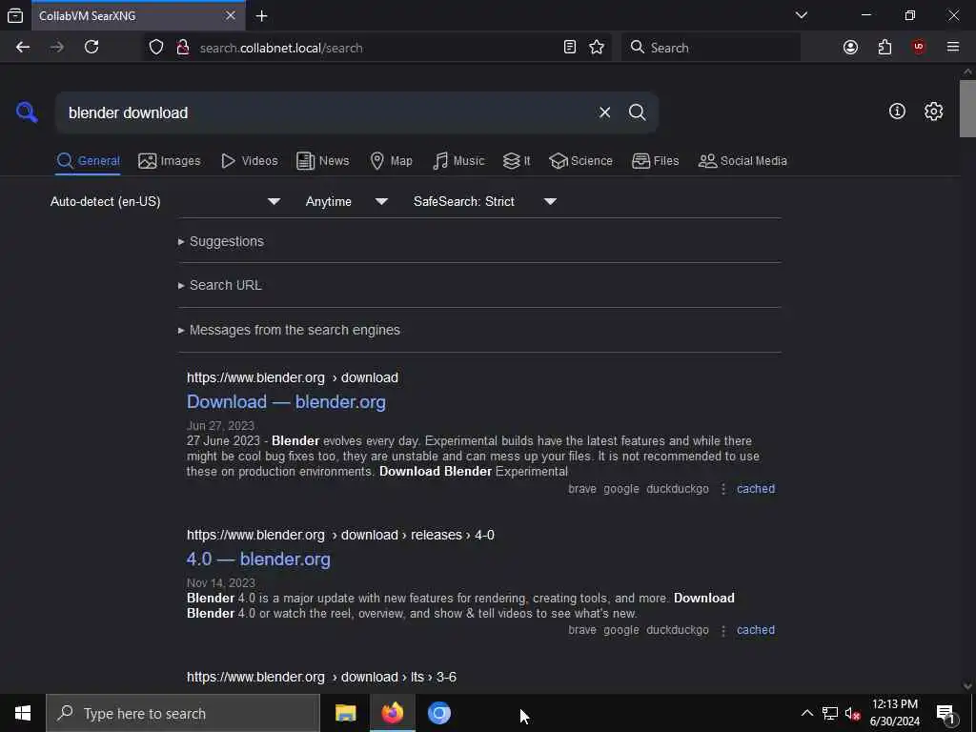Image resolution: width=976 pixels, height=732 pixels.
Task: Switch to the Map tab
Action: [391, 161]
